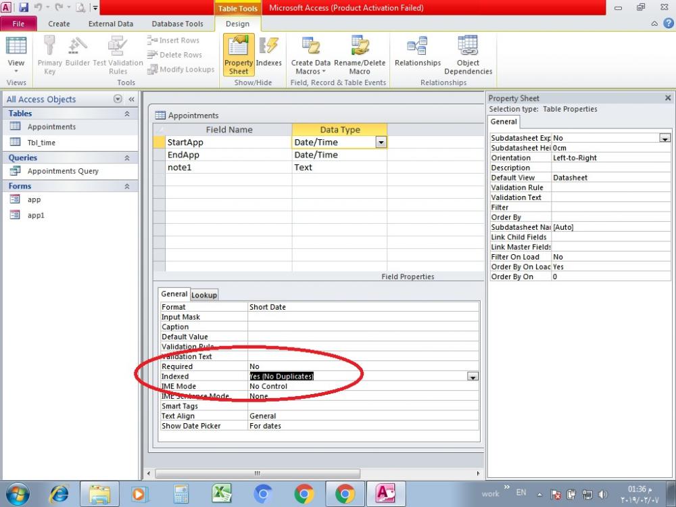Collapse the navigation pane with shutter button
The image size is (676, 507).
tap(132, 99)
